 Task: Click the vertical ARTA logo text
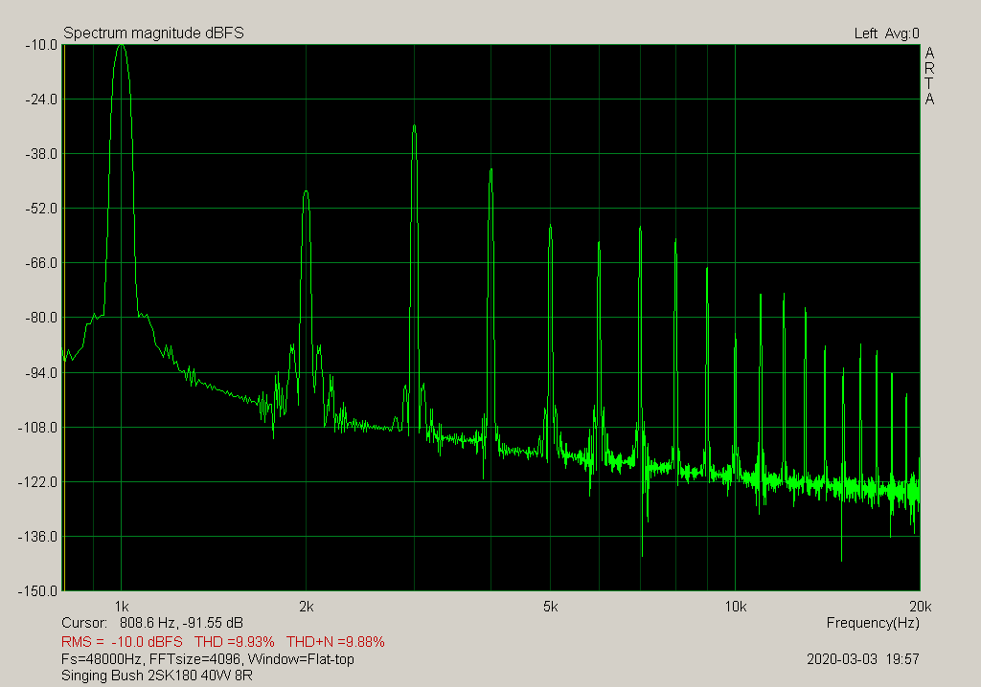click(929, 76)
